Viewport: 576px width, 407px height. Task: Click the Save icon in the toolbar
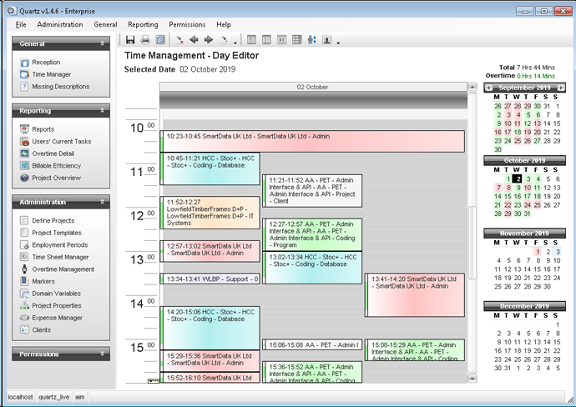130,40
